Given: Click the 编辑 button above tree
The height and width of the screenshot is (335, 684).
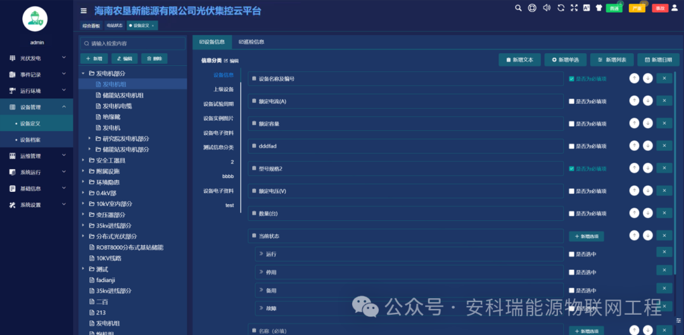Looking at the screenshot, I should (124, 58).
